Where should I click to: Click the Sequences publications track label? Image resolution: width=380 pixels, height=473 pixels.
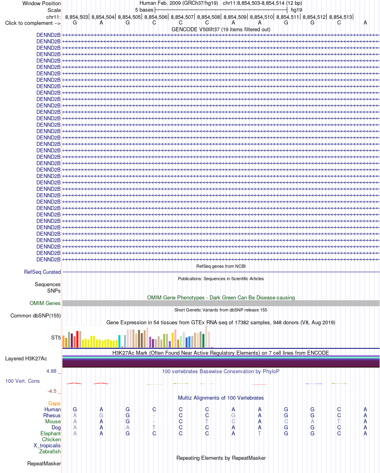[x=48, y=284]
